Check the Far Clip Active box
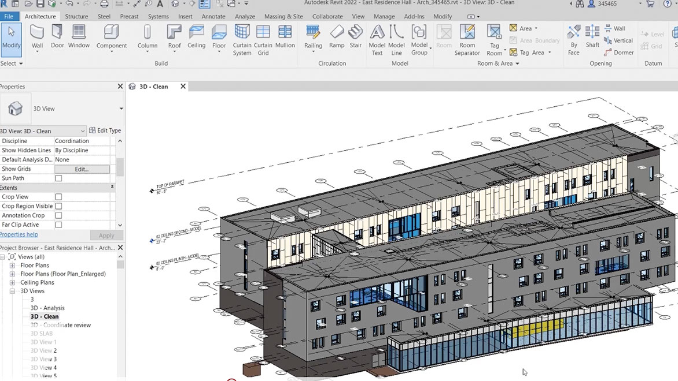678x381 pixels. [x=58, y=225]
